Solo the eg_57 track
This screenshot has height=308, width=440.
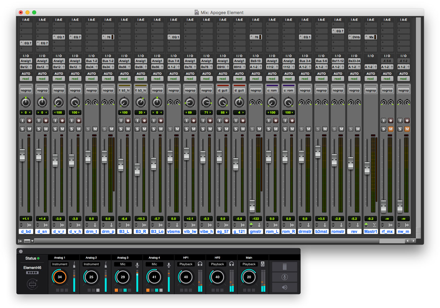[219, 129]
